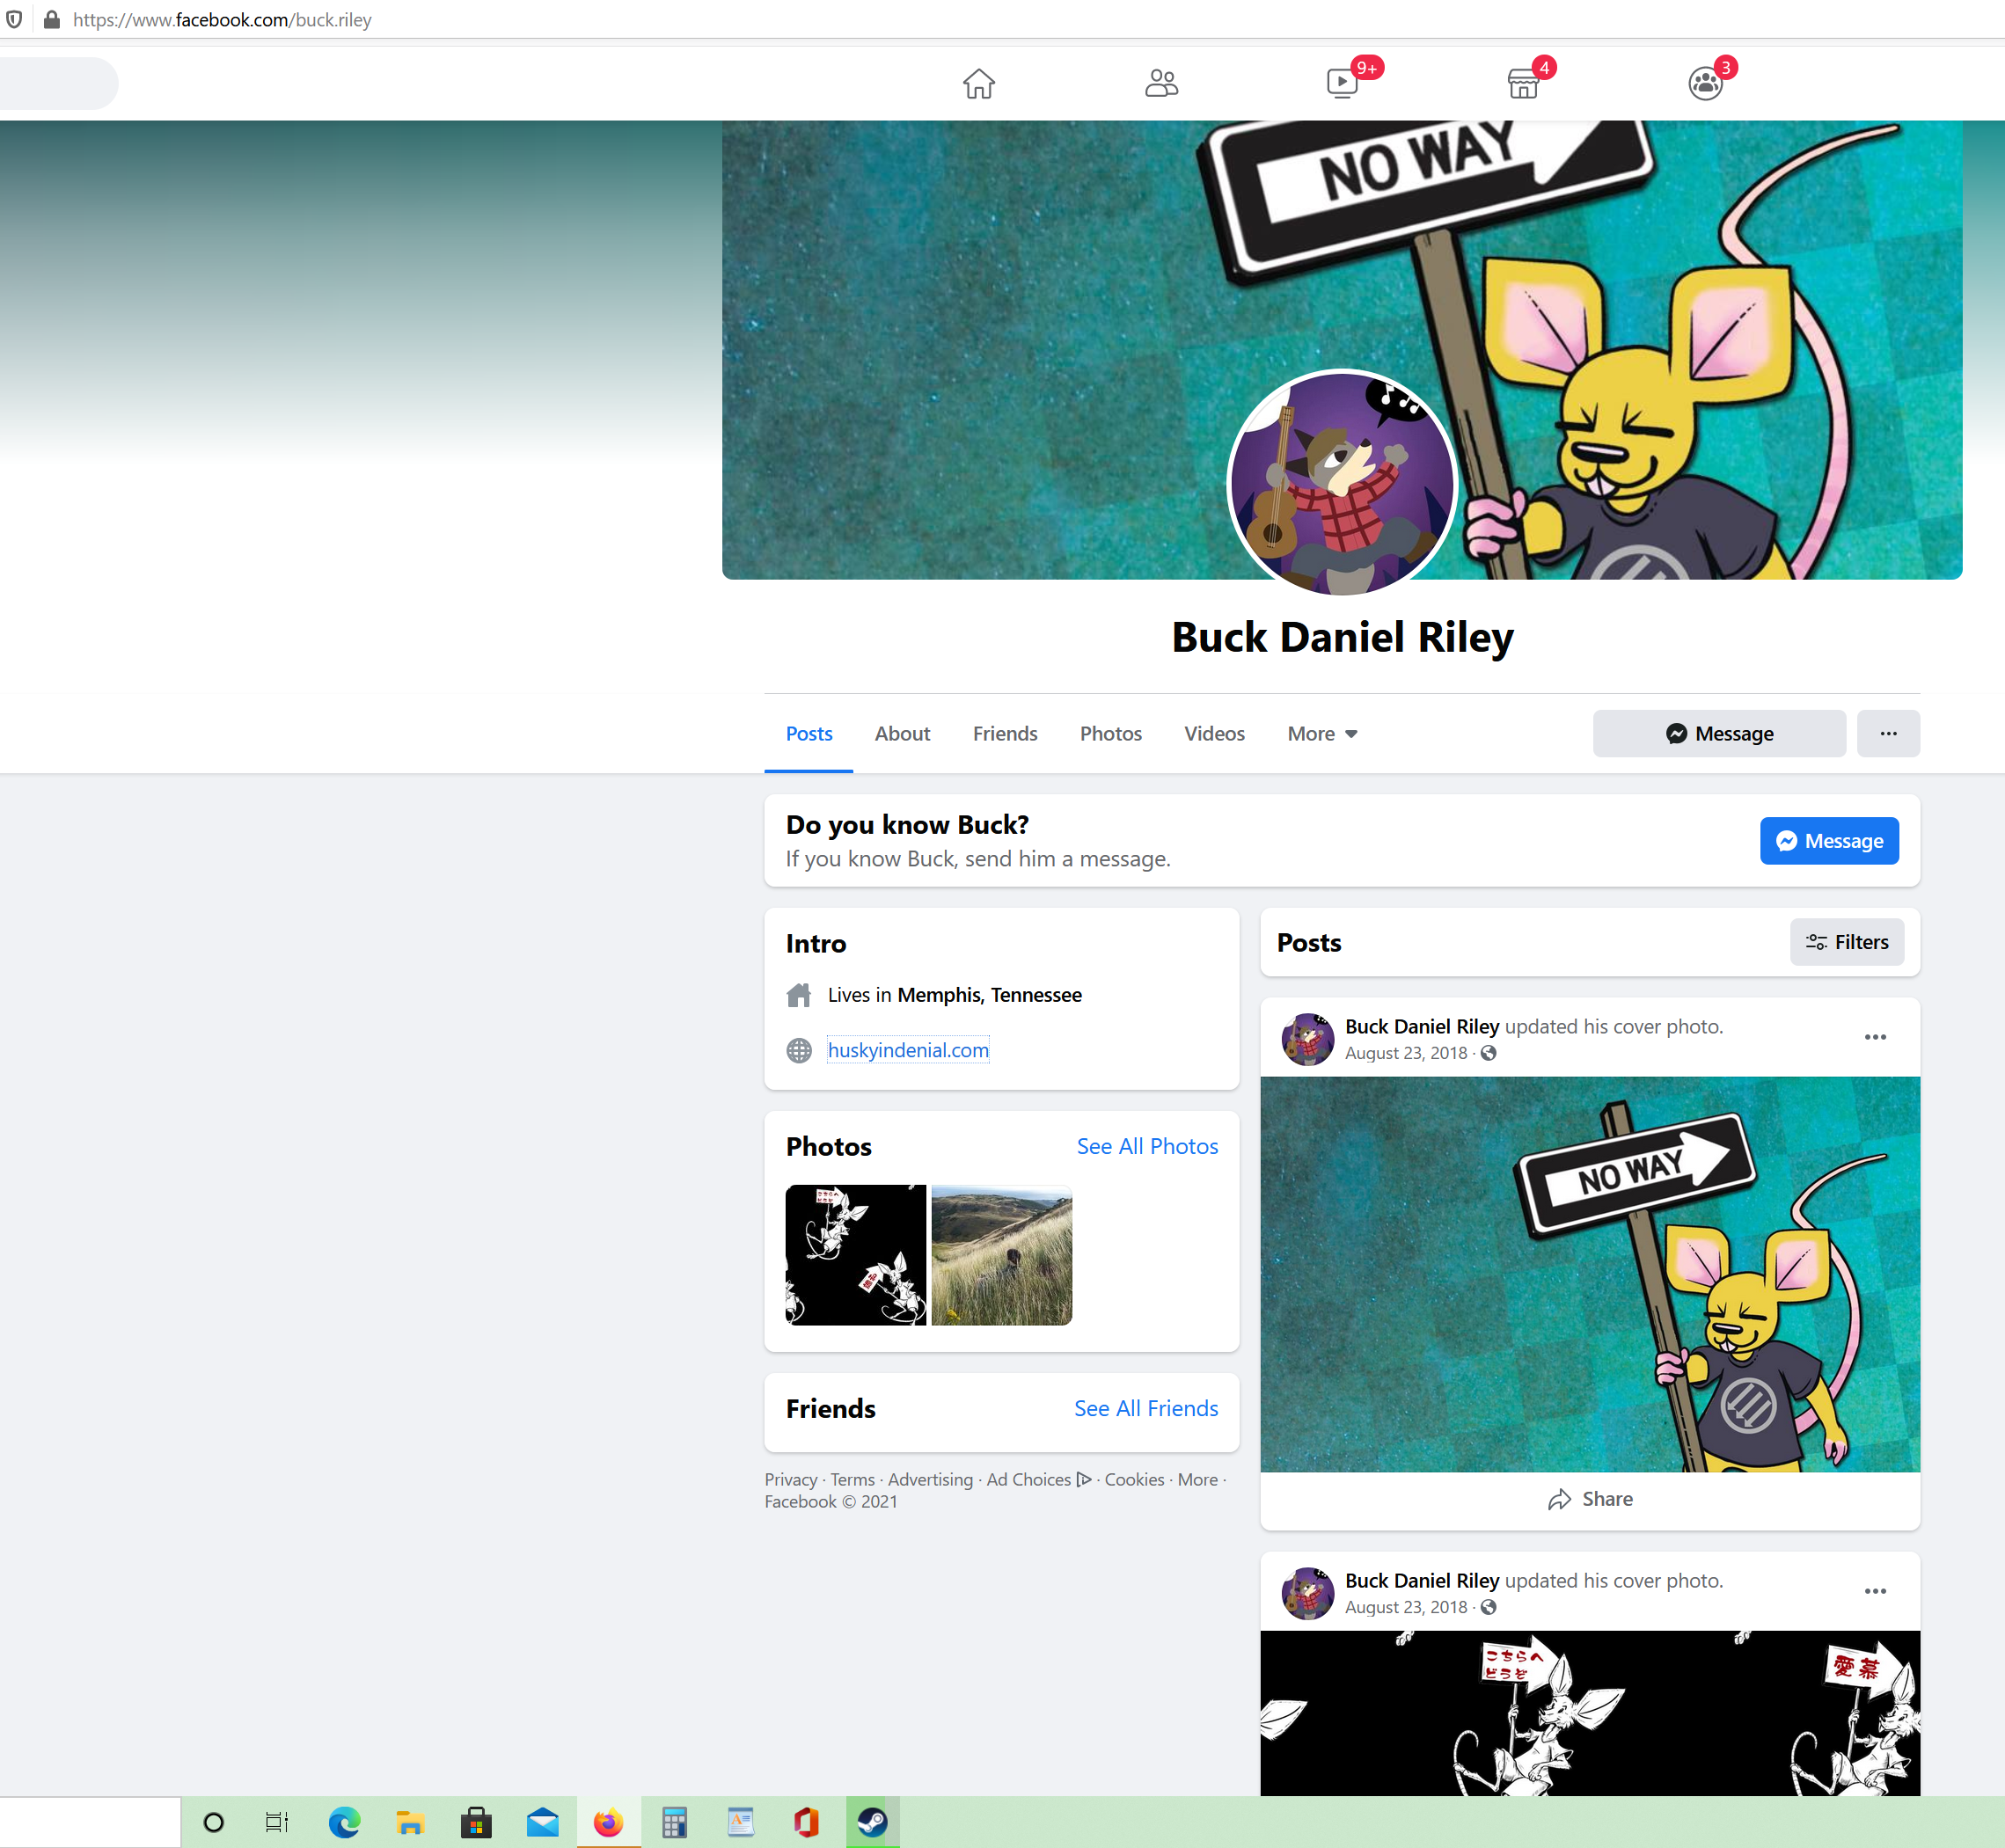
Task: Click the Ad Choices icon in footer
Action: tap(1084, 1479)
